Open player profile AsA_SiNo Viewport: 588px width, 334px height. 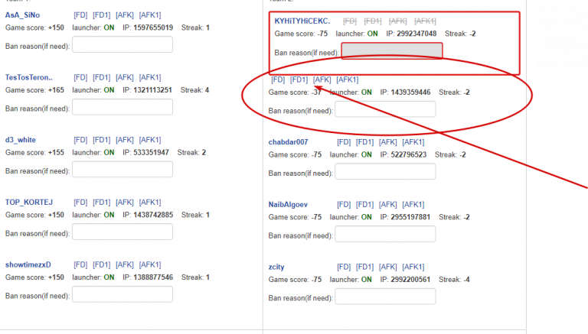pos(22,15)
